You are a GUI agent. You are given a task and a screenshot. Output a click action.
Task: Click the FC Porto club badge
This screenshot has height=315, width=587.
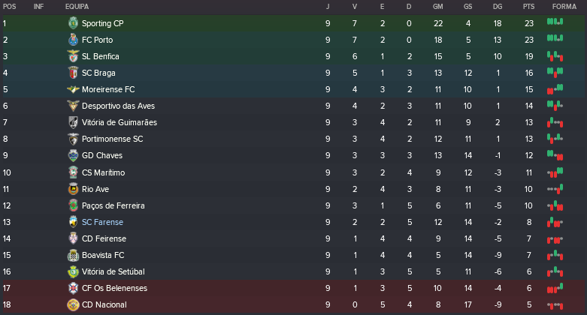tap(73, 40)
